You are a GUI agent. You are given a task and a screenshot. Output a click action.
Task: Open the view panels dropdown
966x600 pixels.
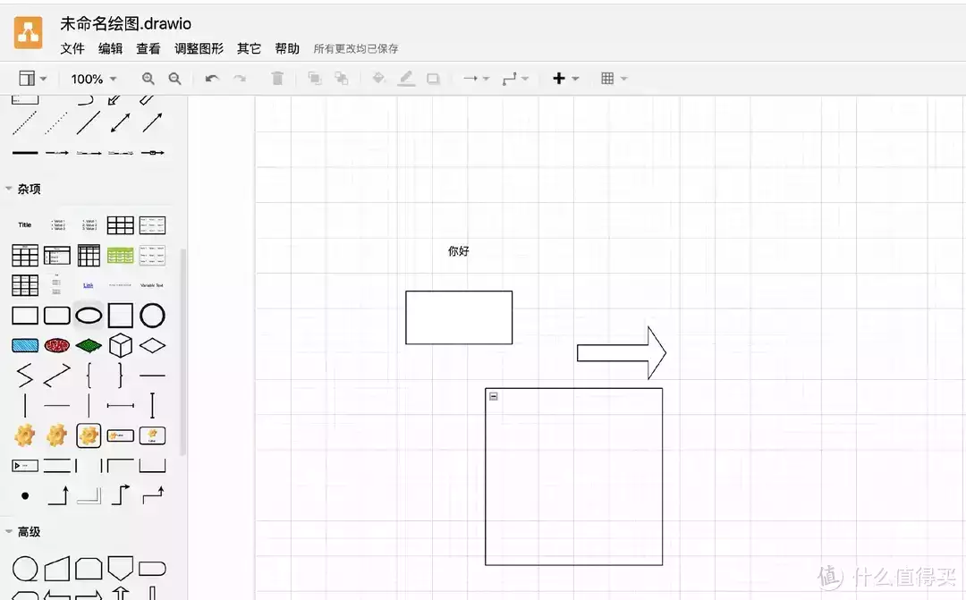tap(33, 78)
